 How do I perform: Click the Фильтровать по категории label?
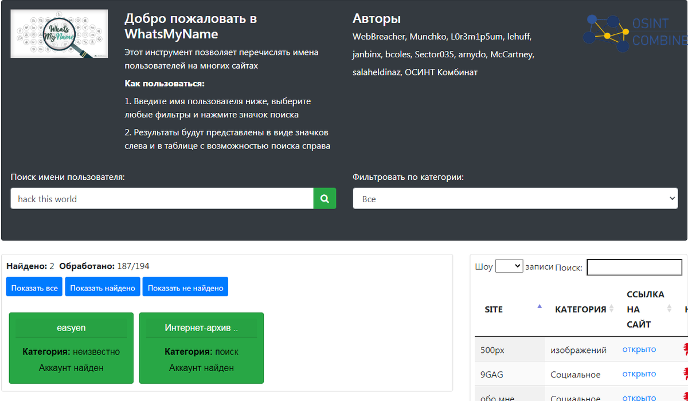(408, 177)
